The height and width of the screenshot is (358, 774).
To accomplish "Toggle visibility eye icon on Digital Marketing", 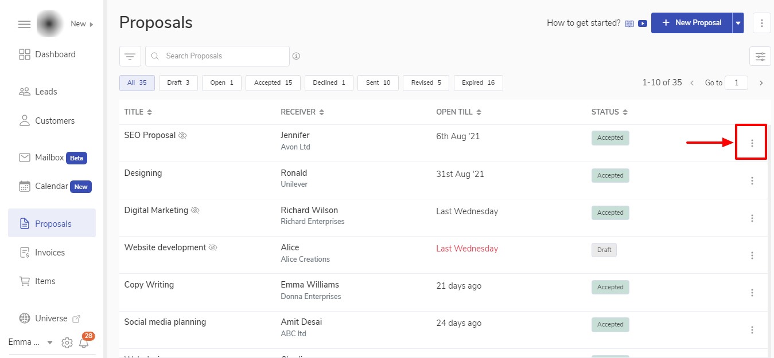I will 195,211.
